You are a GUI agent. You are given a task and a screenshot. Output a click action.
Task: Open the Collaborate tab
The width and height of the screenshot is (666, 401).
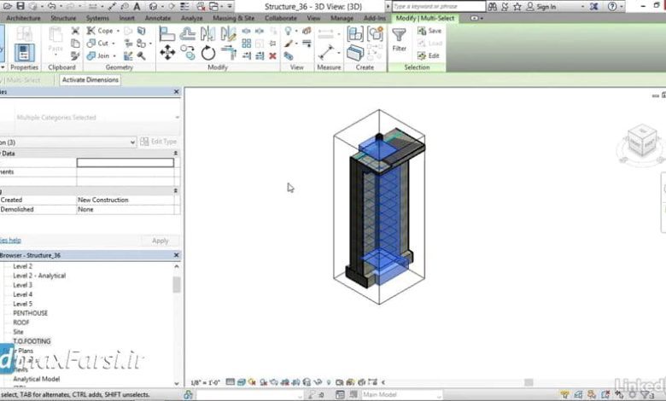(281, 18)
